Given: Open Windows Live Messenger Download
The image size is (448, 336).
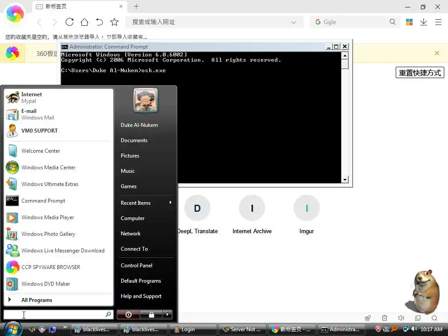Looking at the screenshot, I should click(59, 250).
